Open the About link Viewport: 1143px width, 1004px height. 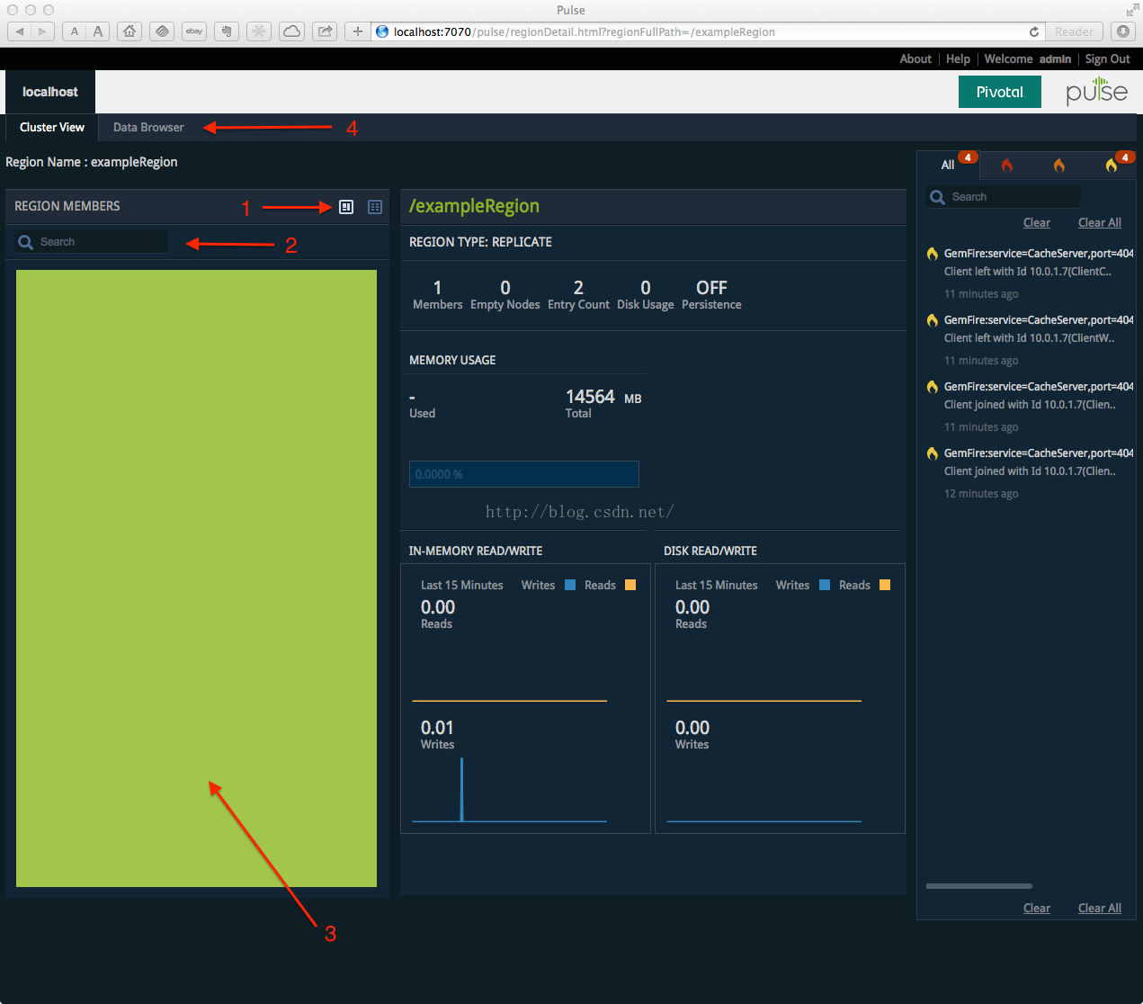point(915,58)
